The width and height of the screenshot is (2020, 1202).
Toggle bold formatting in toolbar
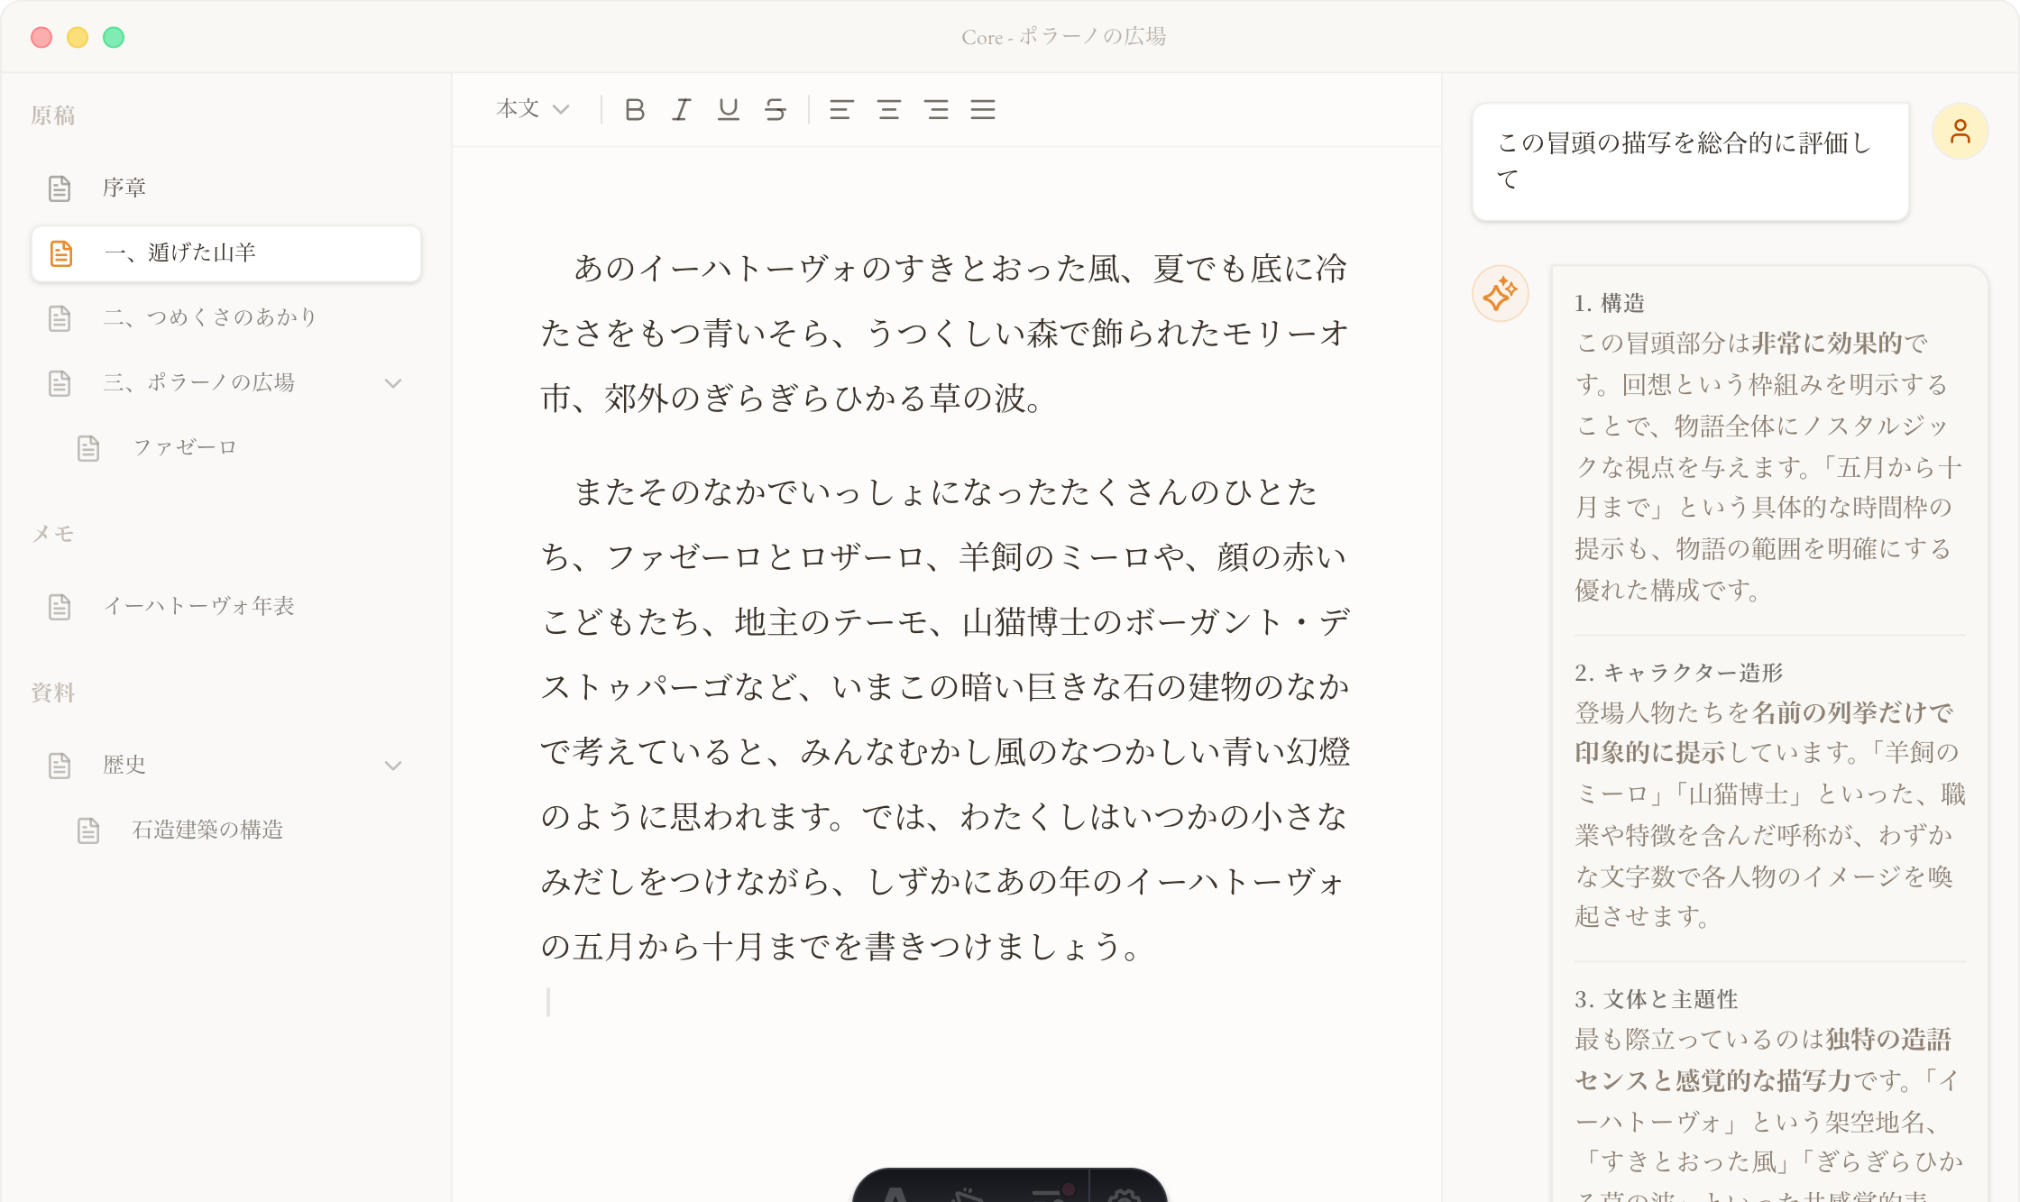click(x=635, y=110)
